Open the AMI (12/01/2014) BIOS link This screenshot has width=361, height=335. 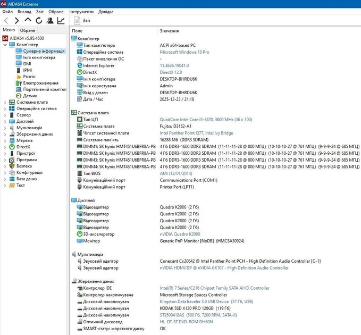tap(176, 173)
